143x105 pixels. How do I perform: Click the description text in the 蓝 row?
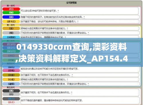(52, 17)
